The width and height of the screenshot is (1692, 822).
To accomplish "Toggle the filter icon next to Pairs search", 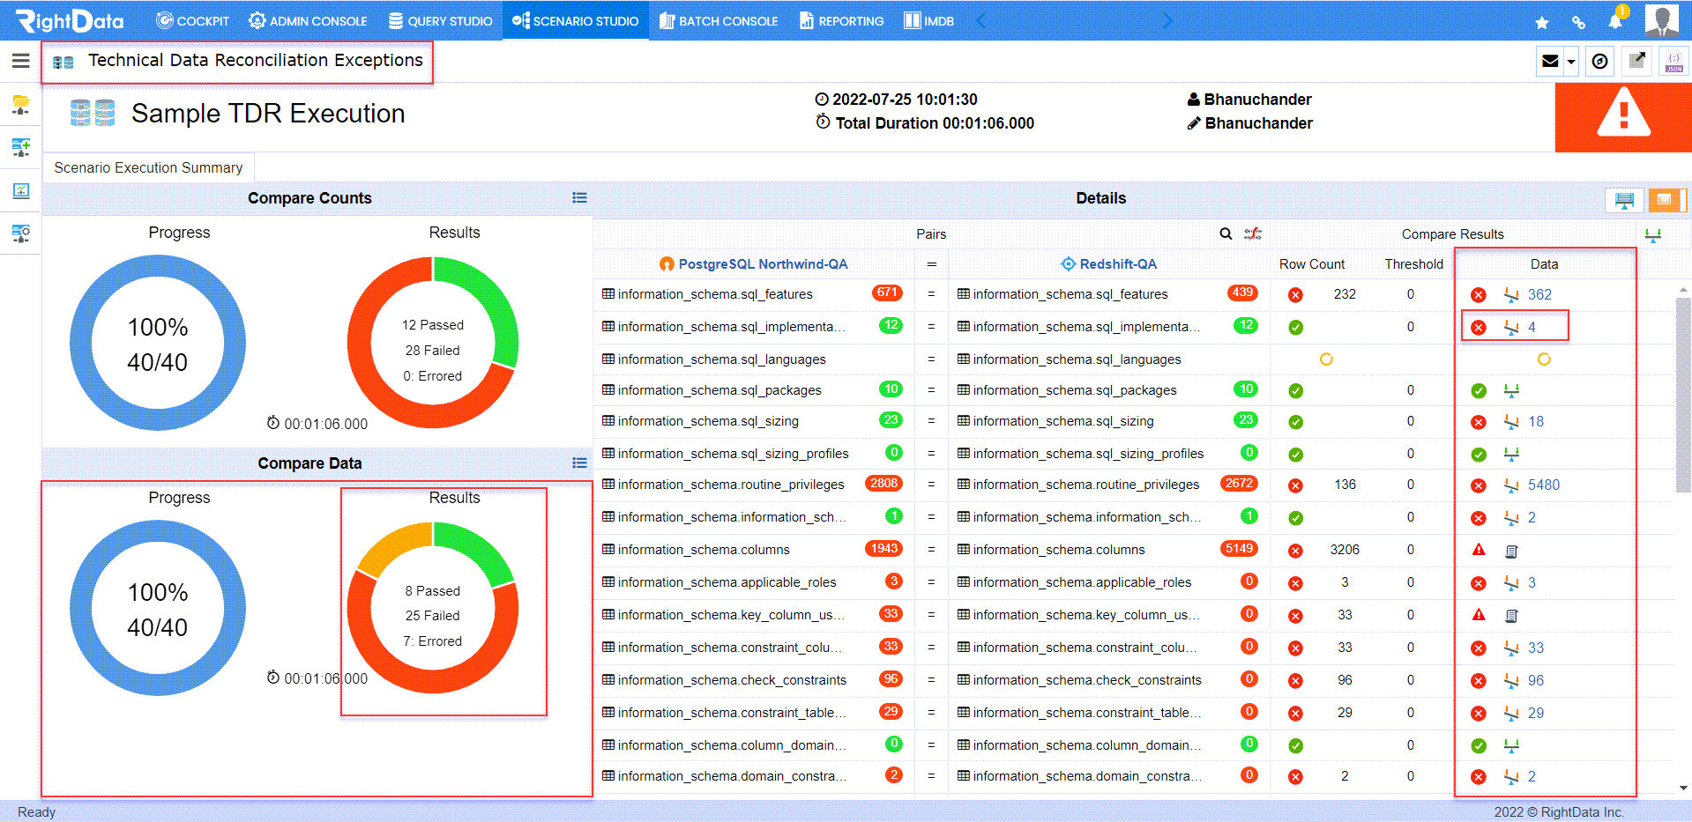I will 1253,233.
